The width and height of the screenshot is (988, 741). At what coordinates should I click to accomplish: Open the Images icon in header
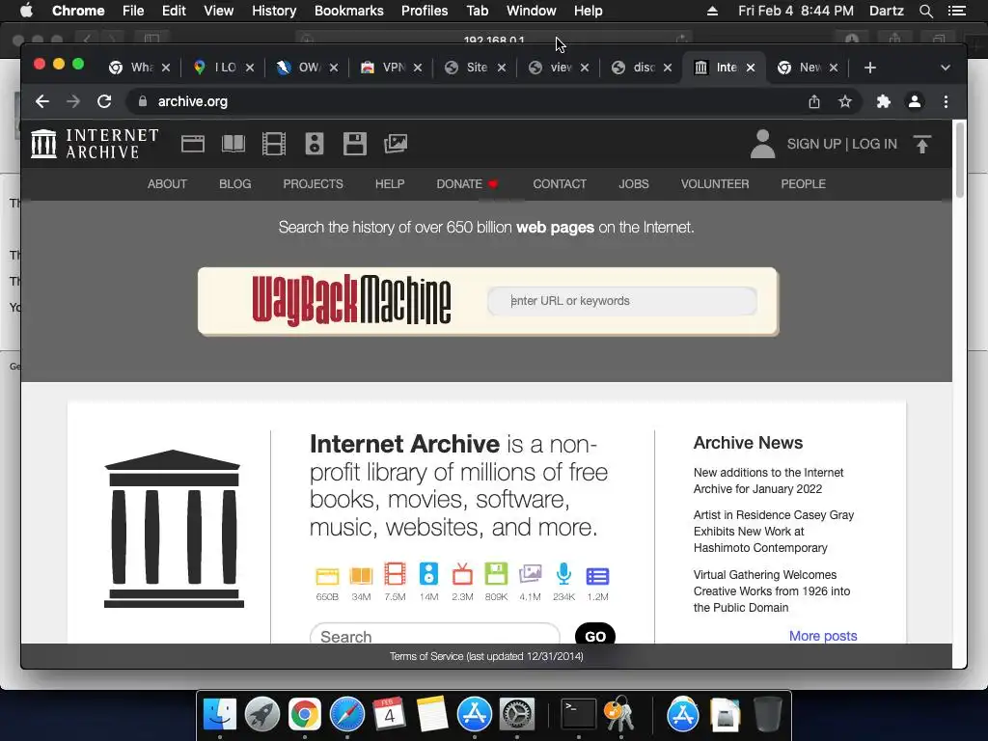(396, 145)
